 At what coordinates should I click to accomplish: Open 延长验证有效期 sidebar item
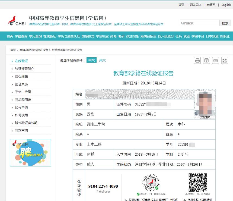(26, 123)
